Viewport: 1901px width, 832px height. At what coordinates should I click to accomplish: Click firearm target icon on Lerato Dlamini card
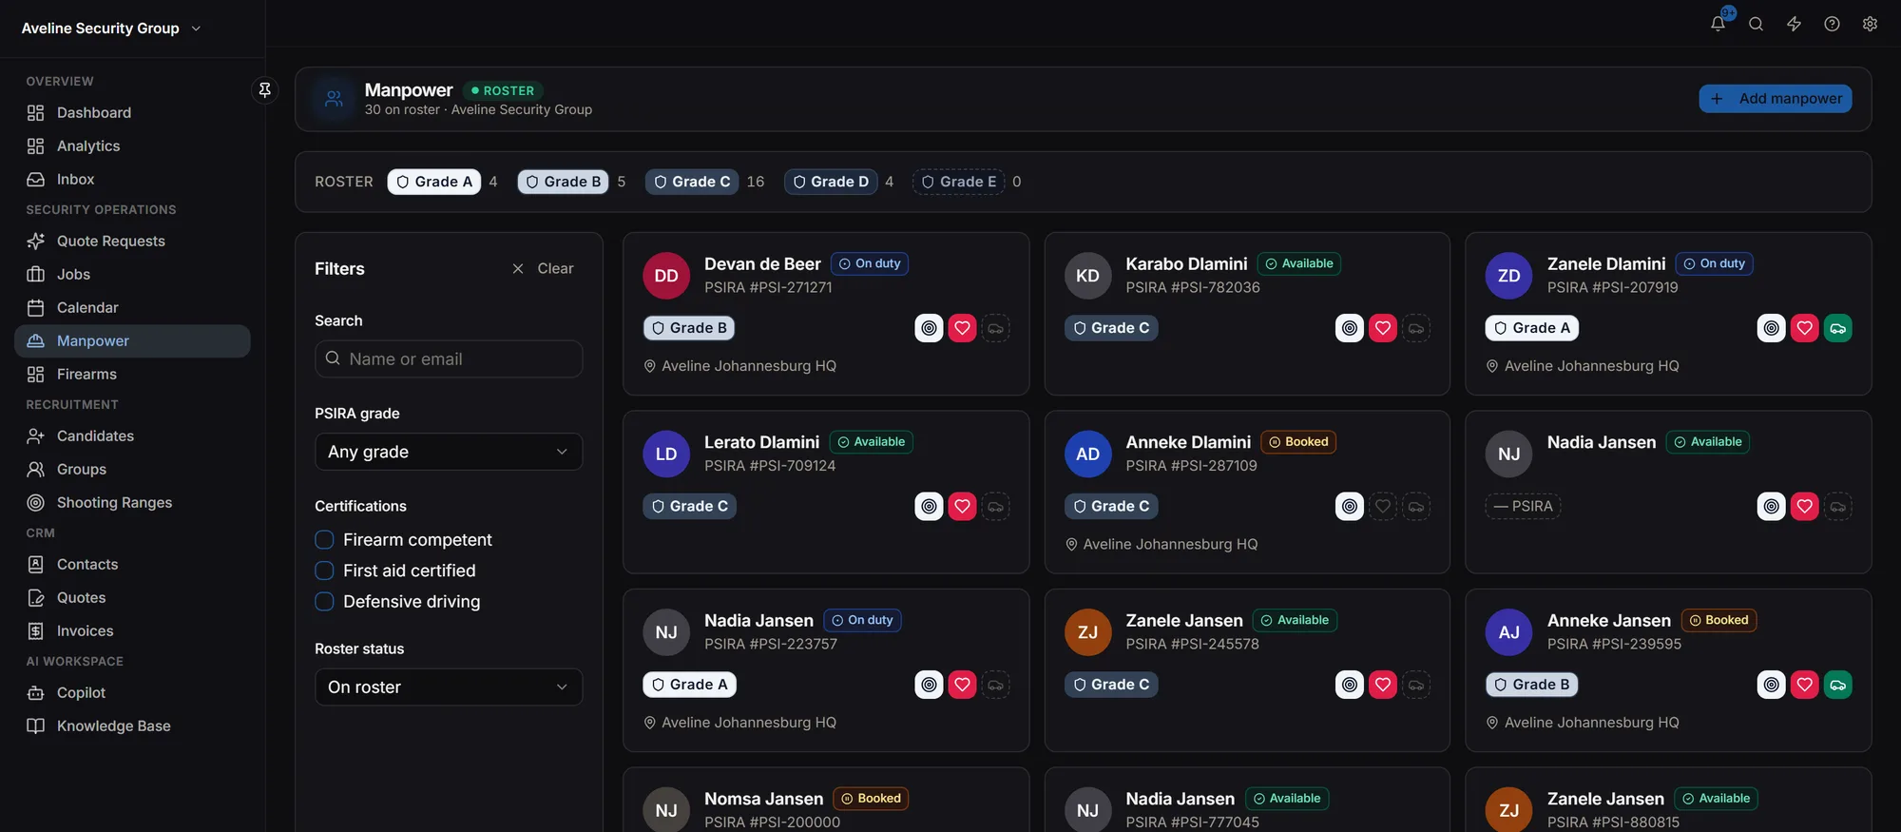click(929, 507)
